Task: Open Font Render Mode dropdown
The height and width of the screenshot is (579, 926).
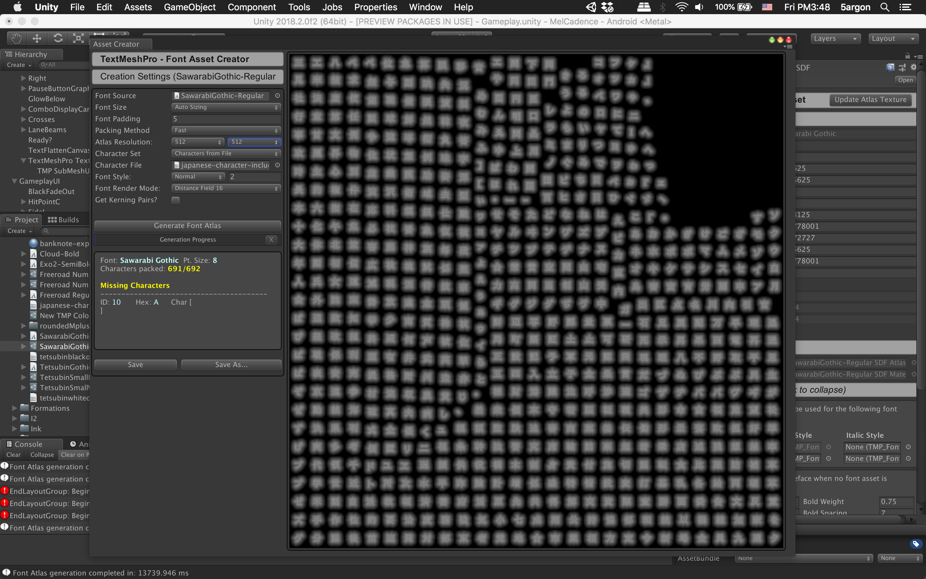Action: click(x=226, y=188)
